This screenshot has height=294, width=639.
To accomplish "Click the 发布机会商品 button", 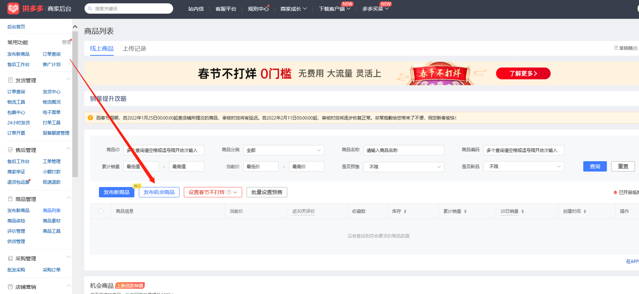I will [x=159, y=192].
